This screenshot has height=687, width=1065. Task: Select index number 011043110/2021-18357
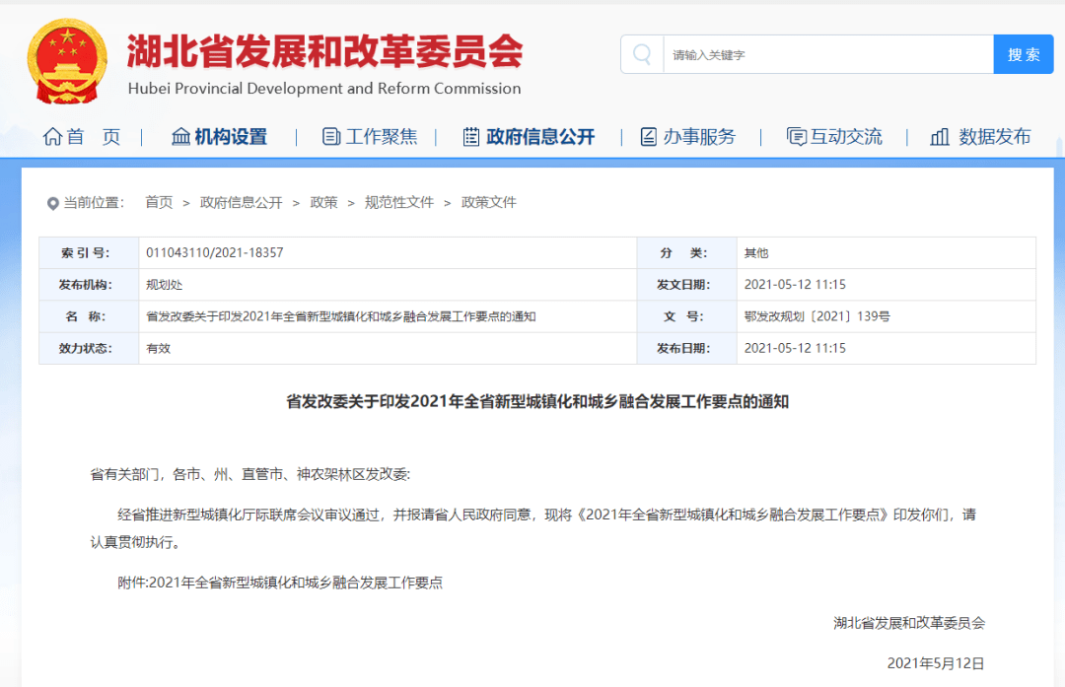point(215,252)
